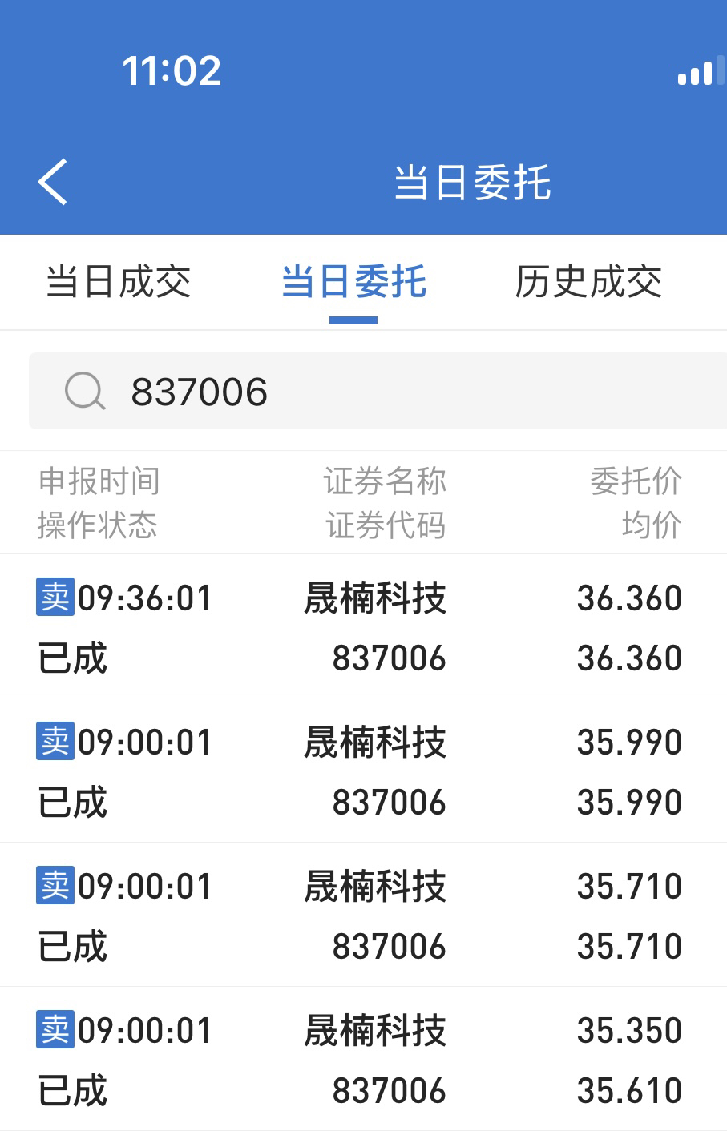Viewport: 727px width, 1143px height.
Task: Tap the 证券名称 column header
Action: tap(385, 481)
